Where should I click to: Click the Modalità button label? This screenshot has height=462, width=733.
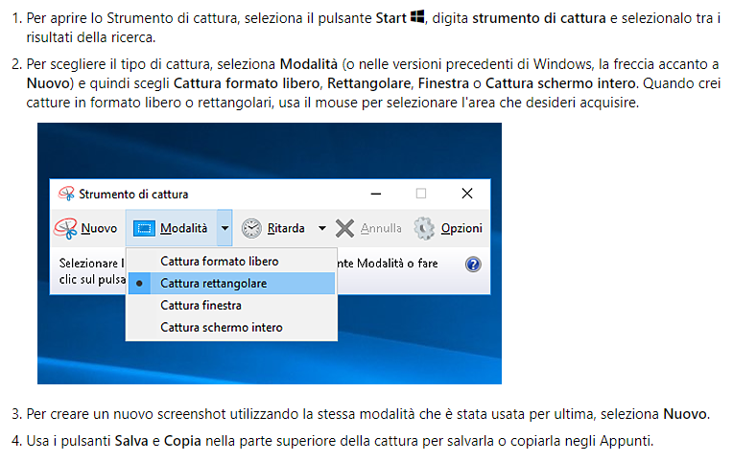pos(183,228)
